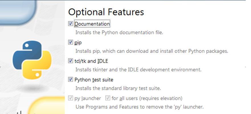Click 'Use Programs and Features' note
The width and height of the screenshot is (251, 114).
point(139,107)
